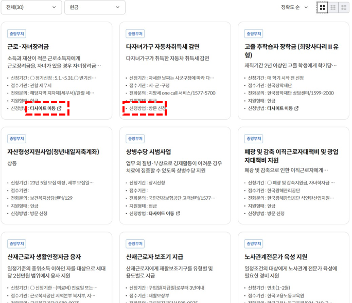This screenshot has height=303, width=352.
Task: Click 상동 description in 자산형성지원사업 card
Action: click(x=12, y=163)
